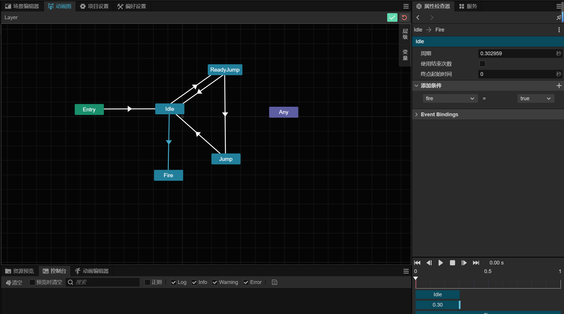
Task: Select the Jump state node
Action: click(226, 159)
